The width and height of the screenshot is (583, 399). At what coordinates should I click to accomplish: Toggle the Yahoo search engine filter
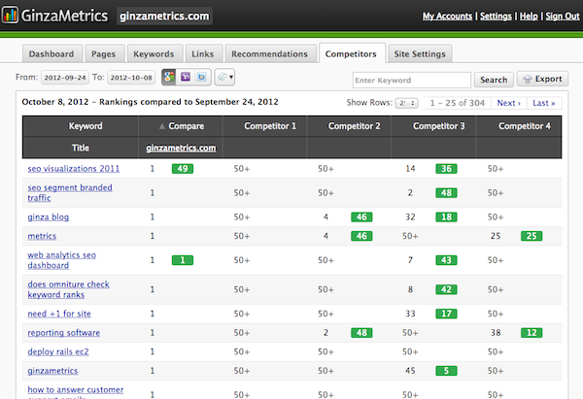point(186,77)
